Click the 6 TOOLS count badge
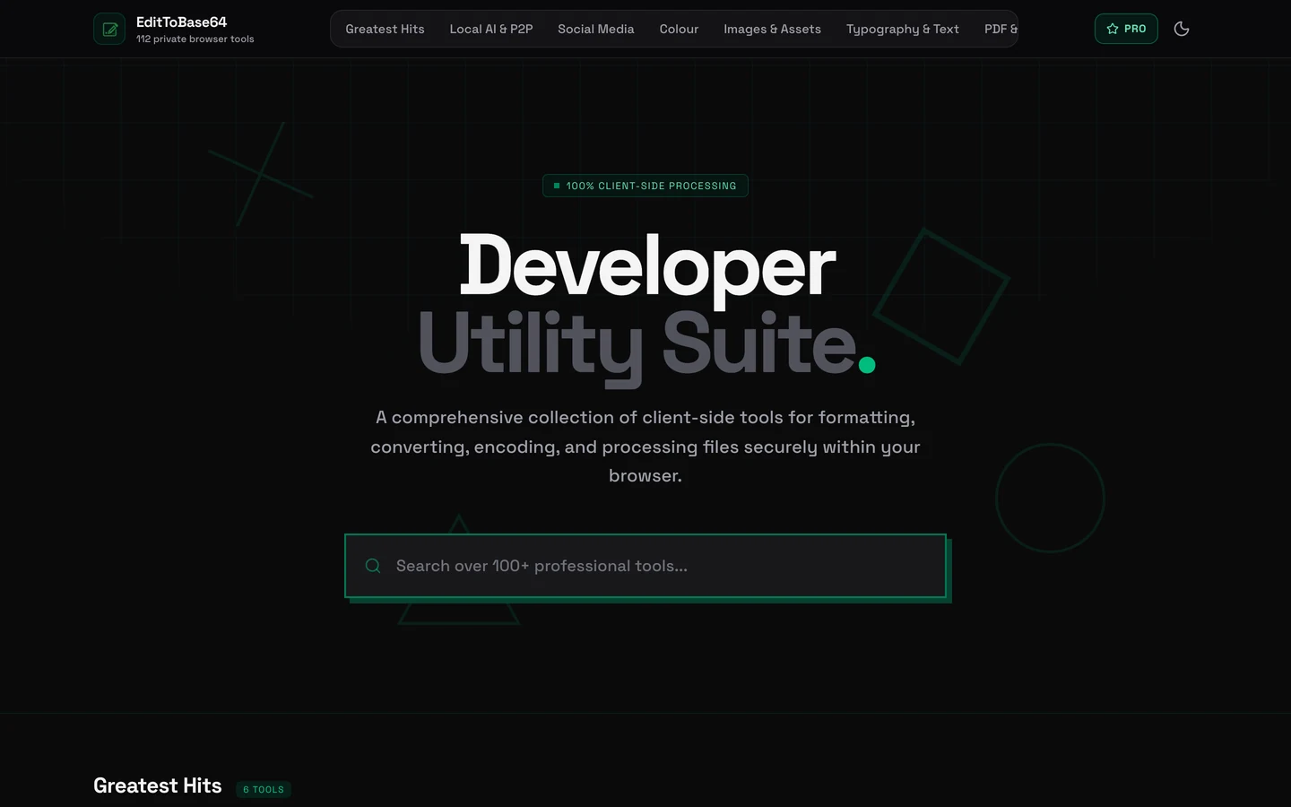 click(x=264, y=789)
